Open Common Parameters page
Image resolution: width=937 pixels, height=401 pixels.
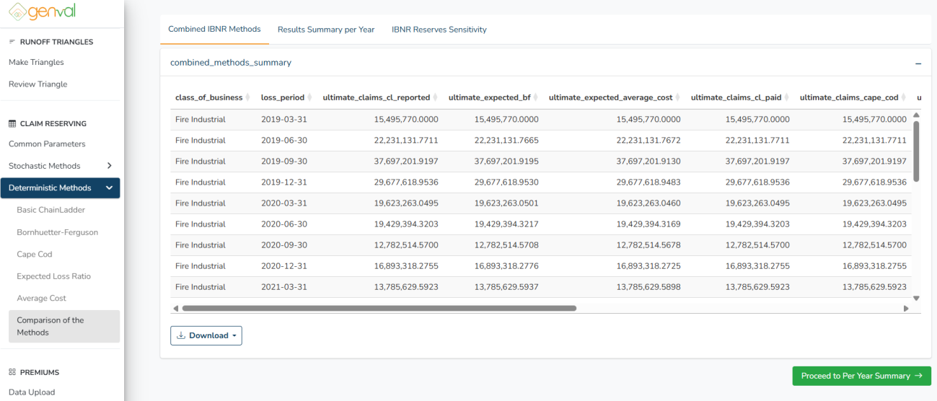click(47, 144)
